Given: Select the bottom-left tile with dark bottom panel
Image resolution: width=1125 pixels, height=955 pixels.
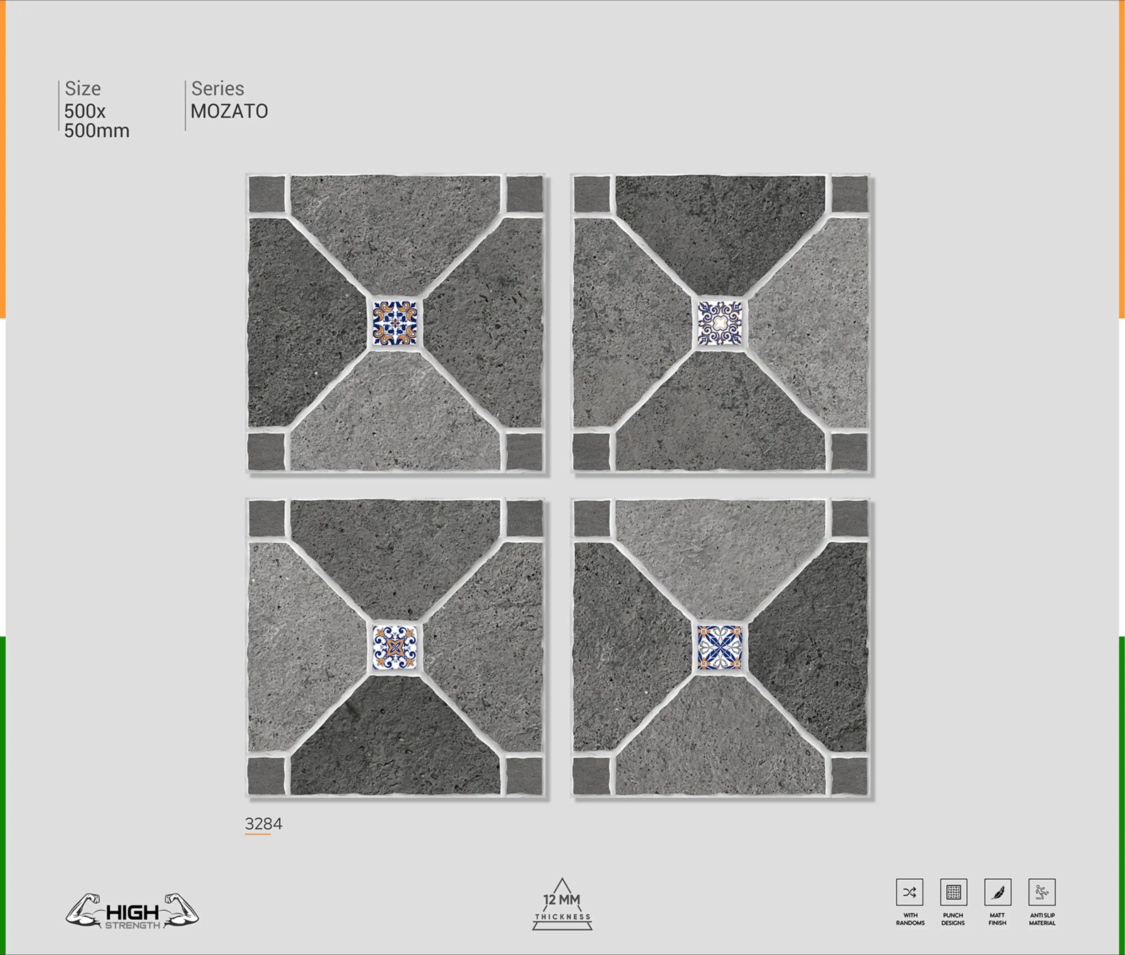Looking at the screenshot, I should point(396,648).
